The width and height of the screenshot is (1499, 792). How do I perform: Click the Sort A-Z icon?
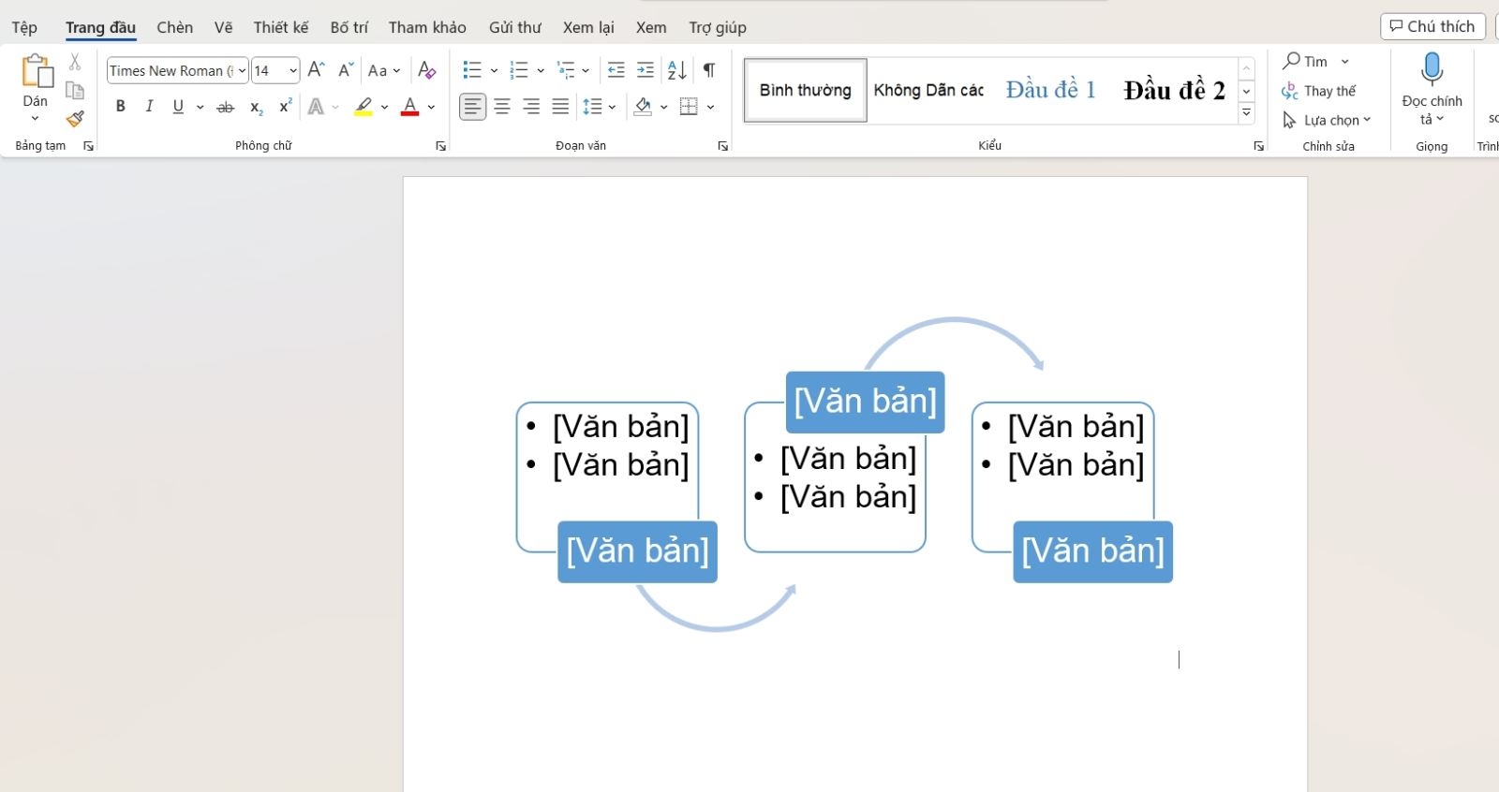click(677, 70)
